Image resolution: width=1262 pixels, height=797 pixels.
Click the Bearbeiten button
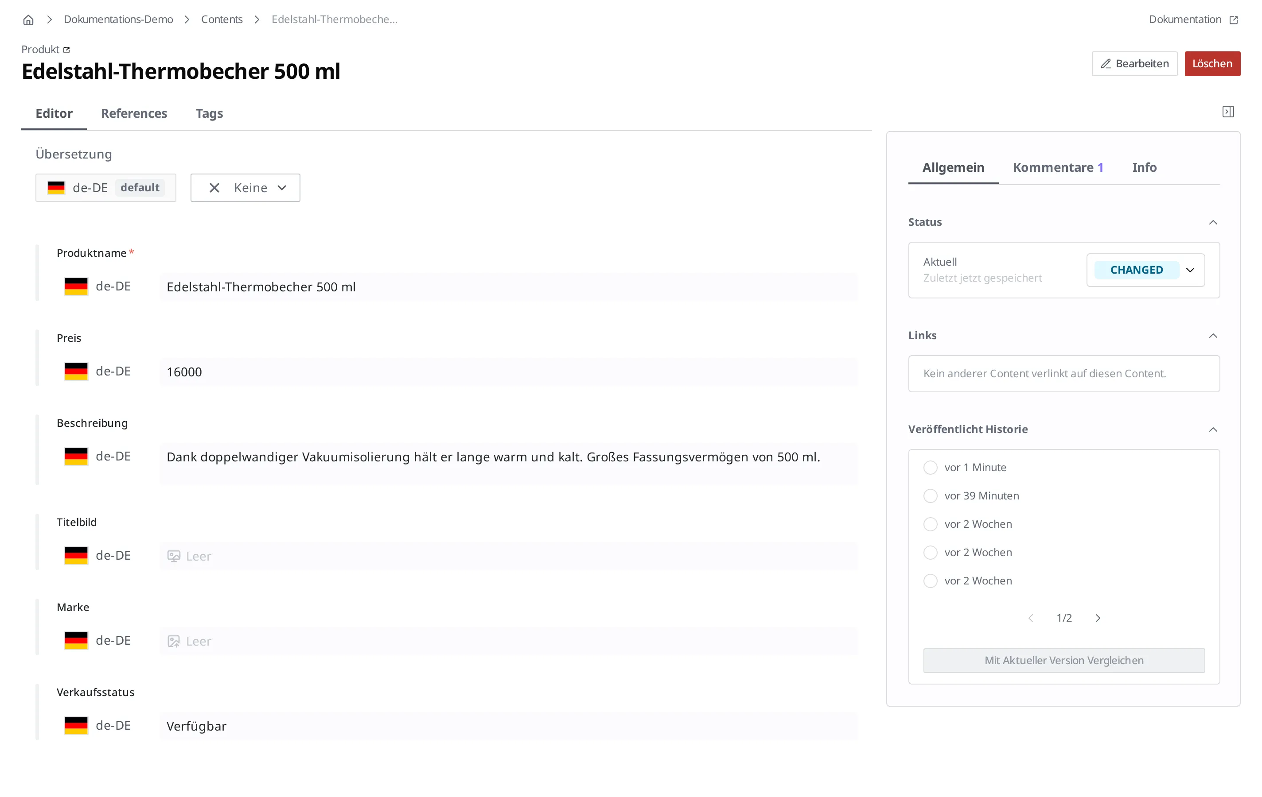point(1134,63)
